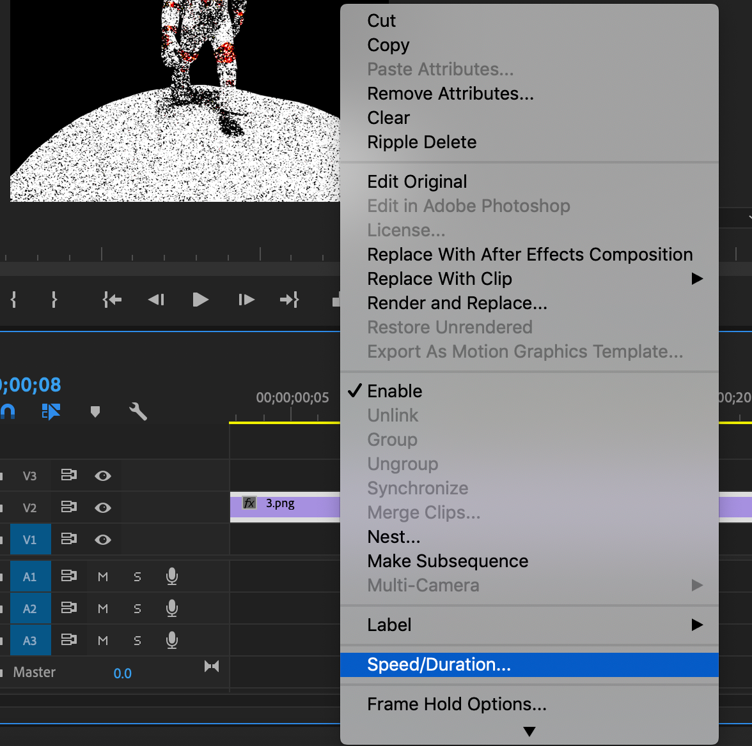Select Frame Hold Options... menu item
This screenshot has height=746, width=752.
pos(529,704)
